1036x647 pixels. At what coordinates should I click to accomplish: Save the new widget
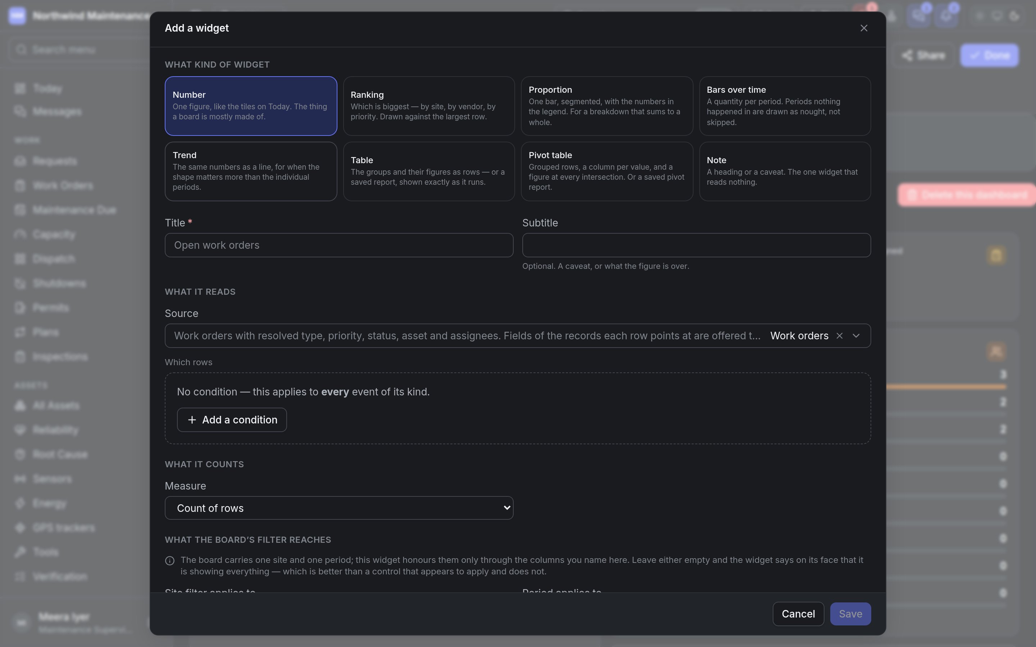coord(850,614)
